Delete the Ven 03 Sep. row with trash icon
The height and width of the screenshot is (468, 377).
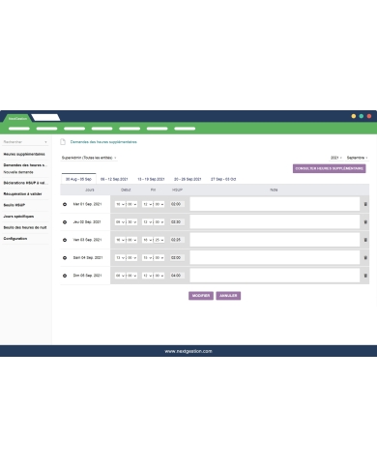pos(365,240)
